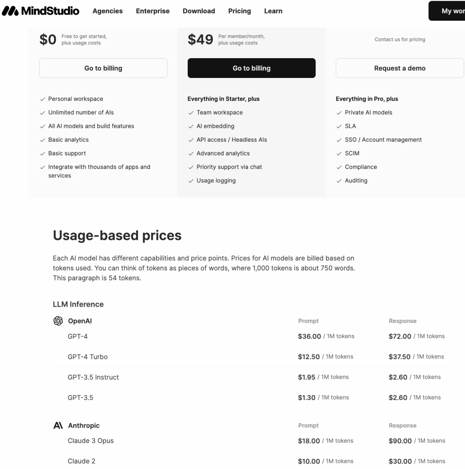Viewport: 465px width, 469px height.
Task: Click the OpenAI logo icon
Action: (x=58, y=321)
